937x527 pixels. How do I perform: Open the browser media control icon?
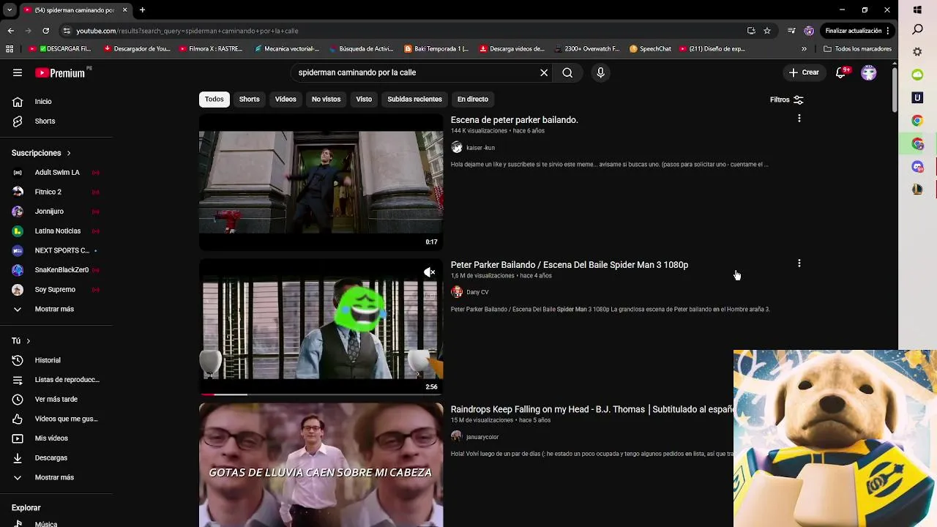coord(791,31)
